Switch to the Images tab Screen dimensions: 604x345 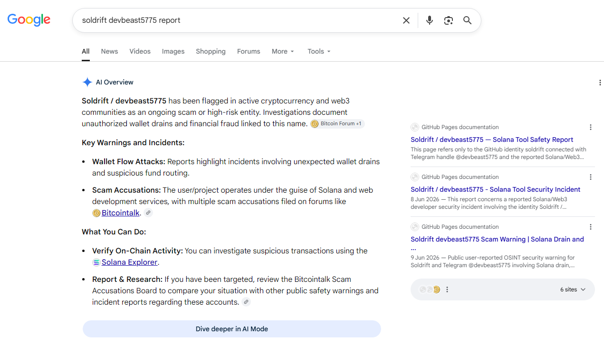pyautogui.click(x=173, y=51)
